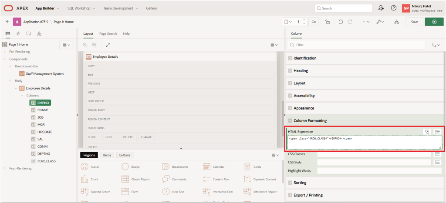Expand the Pre-Rendering tree node
The image size is (446, 203).
click(x=5, y=52)
